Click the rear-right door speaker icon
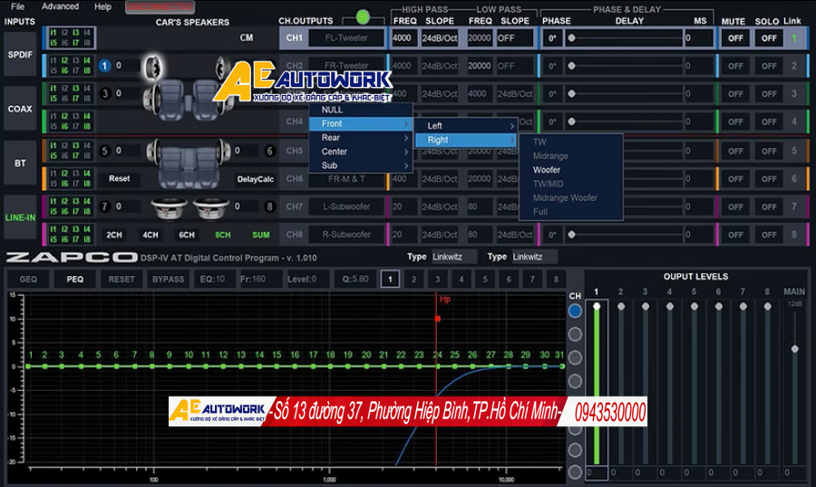 [x=224, y=151]
